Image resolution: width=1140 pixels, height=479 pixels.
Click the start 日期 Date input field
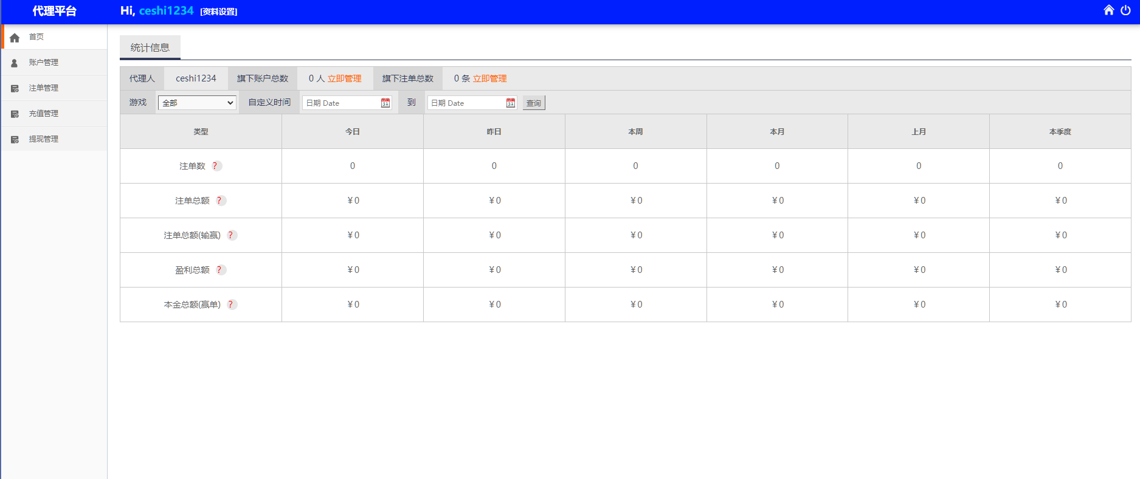pyautogui.click(x=341, y=103)
